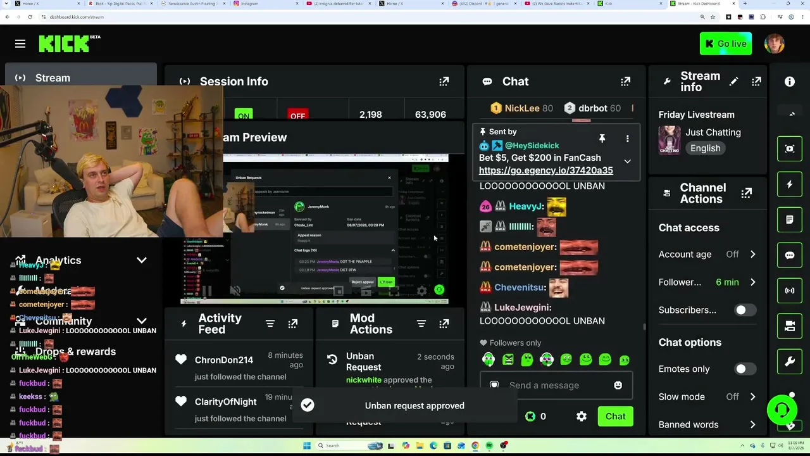
Task: Switch to the Discord browser tab
Action: pyautogui.click(x=484, y=4)
